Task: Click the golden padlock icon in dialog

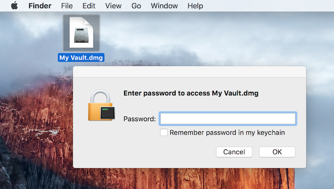Action: 100,105
